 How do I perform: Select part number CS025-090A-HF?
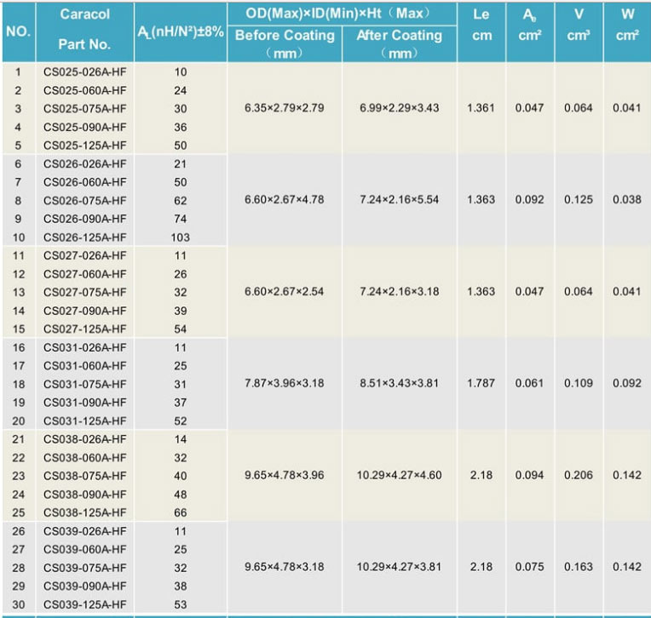pos(84,128)
